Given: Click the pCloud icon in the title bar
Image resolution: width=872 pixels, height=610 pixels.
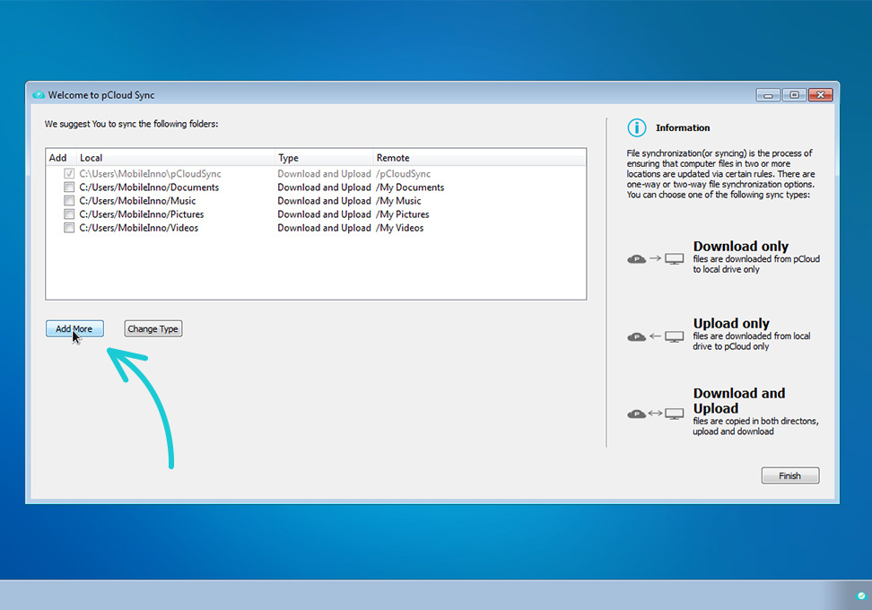Looking at the screenshot, I should click(x=39, y=95).
